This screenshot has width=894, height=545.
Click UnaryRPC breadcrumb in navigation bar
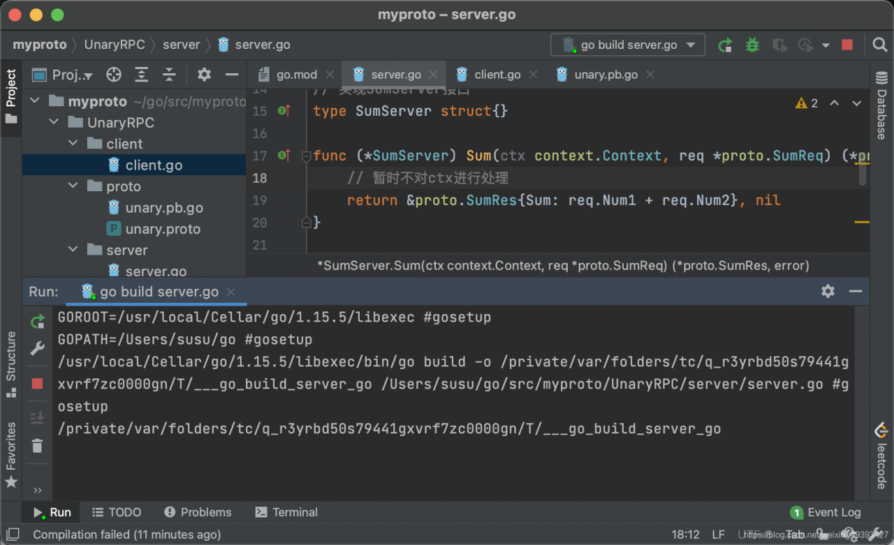click(115, 45)
